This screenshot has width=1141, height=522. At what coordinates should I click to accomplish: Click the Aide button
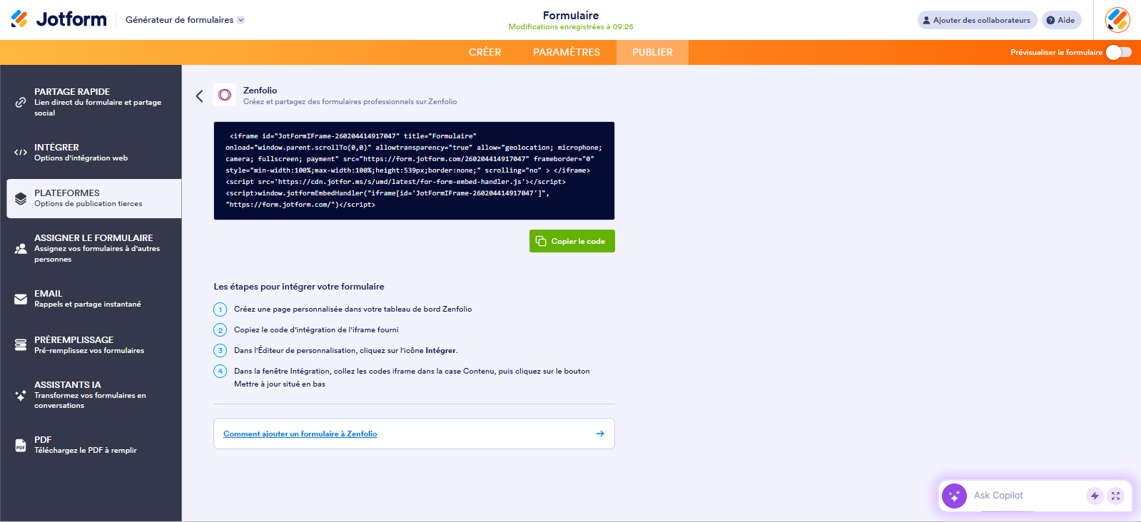pyautogui.click(x=1062, y=20)
